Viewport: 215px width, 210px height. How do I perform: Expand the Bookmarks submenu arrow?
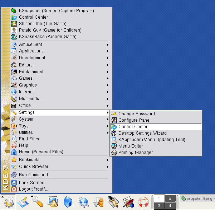(108, 160)
